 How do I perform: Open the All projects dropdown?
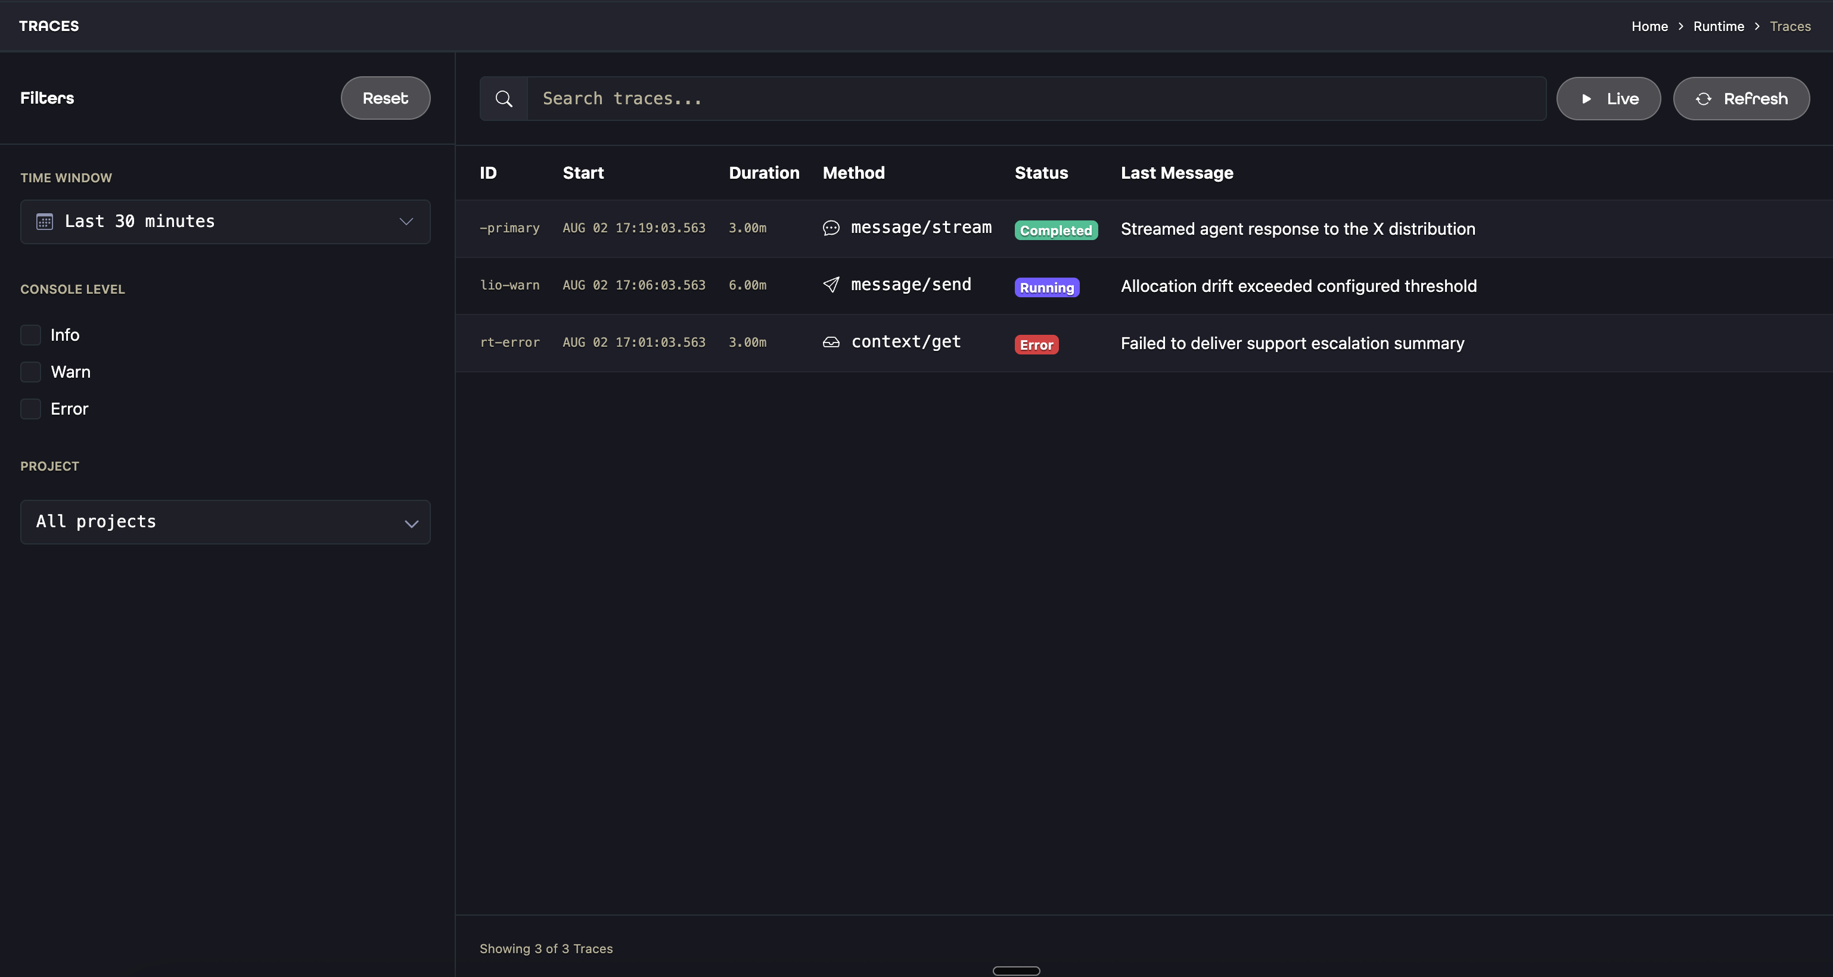click(x=225, y=522)
